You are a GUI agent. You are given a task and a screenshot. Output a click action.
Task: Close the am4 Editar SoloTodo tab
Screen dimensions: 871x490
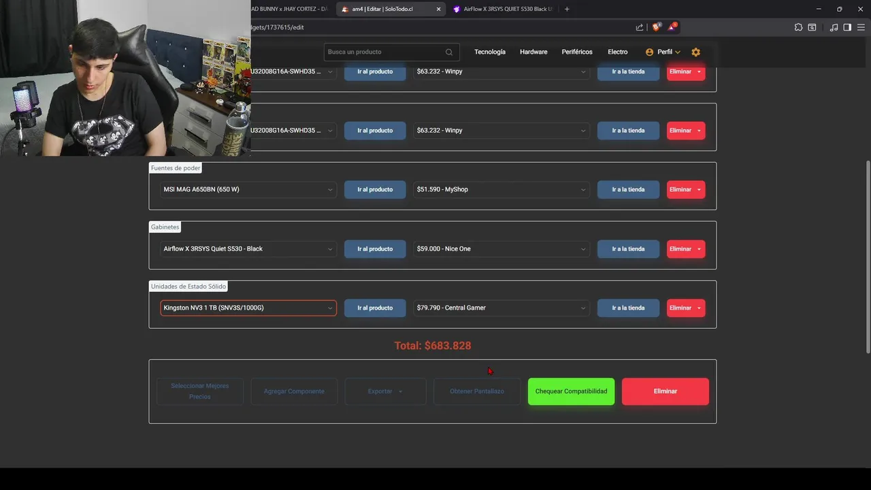click(438, 9)
